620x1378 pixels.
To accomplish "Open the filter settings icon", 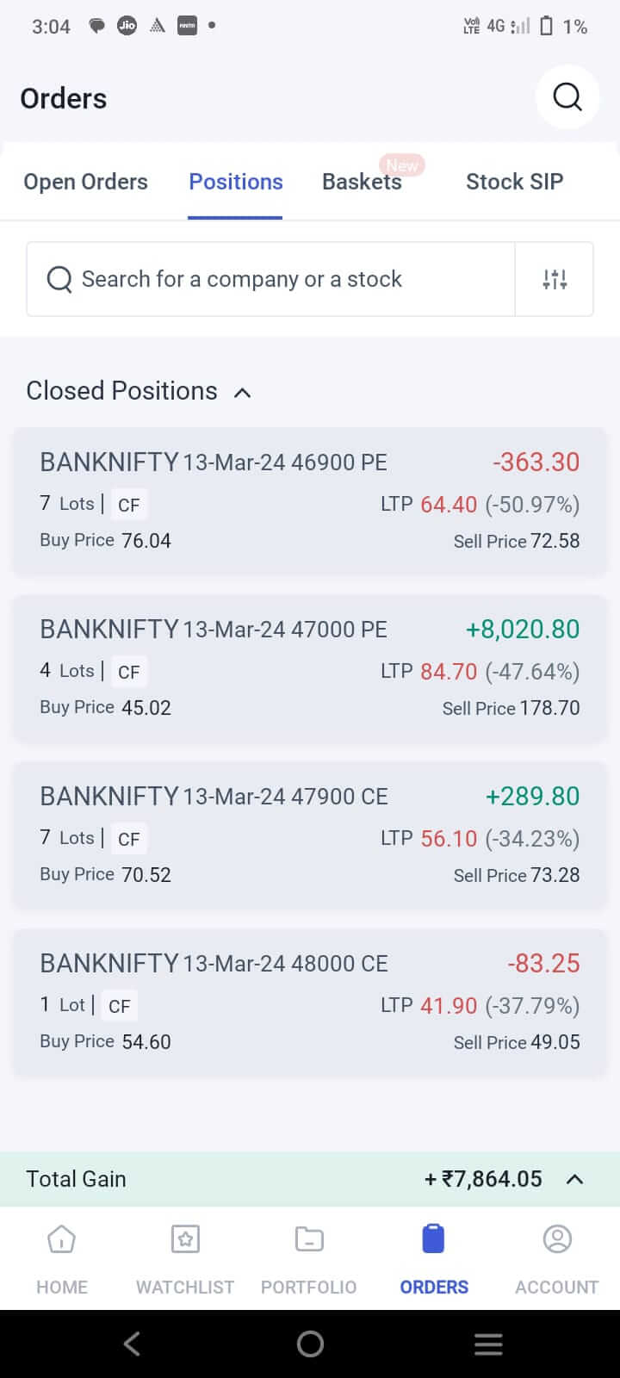I will click(x=555, y=279).
